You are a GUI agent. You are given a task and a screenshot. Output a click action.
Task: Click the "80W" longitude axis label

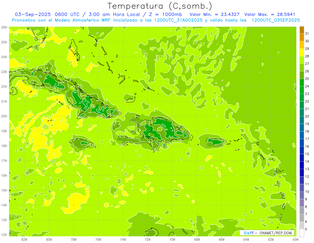[49, 239]
